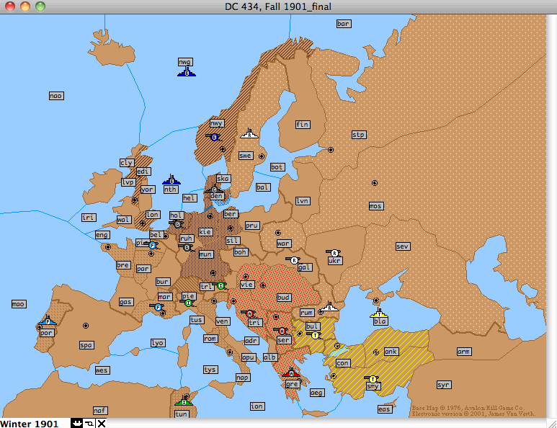Click the 'Winter 1901' phase text
This screenshot has width=557, height=428.
(x=29, y=424)
